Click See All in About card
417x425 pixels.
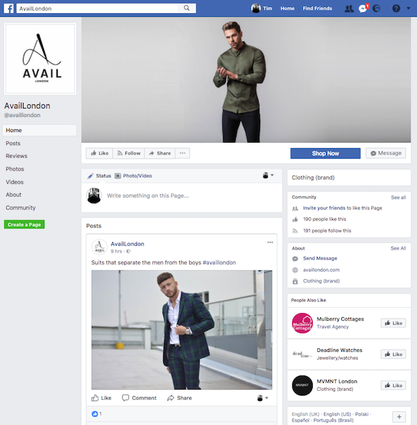click(398, 248)
